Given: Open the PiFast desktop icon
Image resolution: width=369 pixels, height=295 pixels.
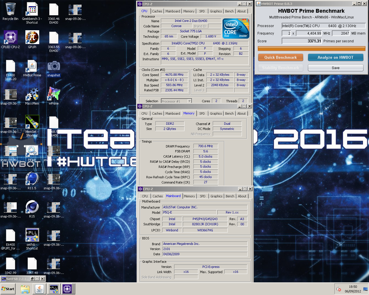Looking at the screenshot, I should coord(32,153).
